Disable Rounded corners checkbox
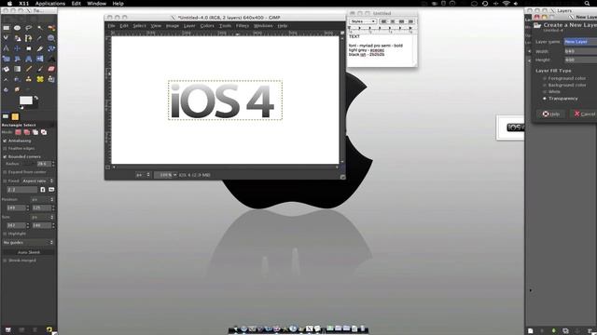The width and height of the screenshot is (597, 335). (5, 156)
